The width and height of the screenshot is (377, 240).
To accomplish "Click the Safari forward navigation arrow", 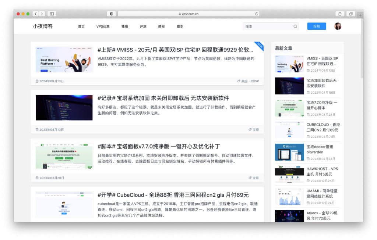I will click(x=42, y=14).
